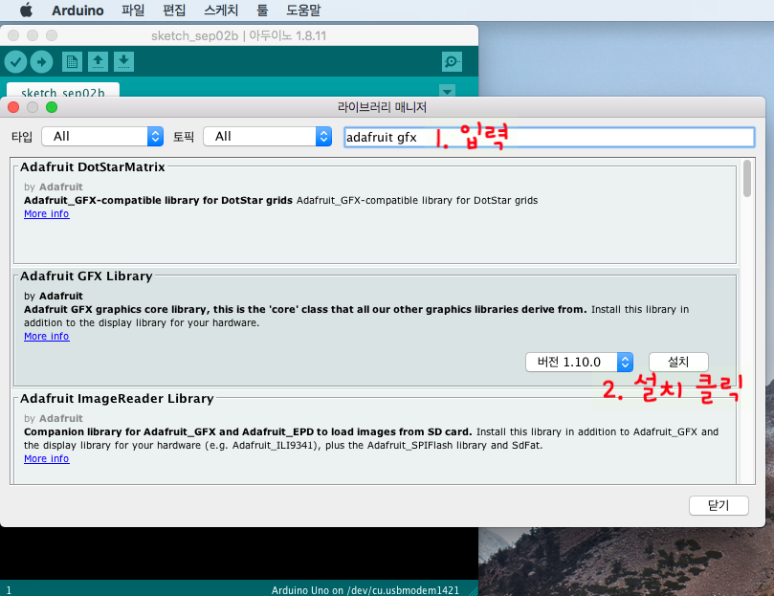
Task: Open the 토픽 All dropdown
Action: (x=268, y=136)
